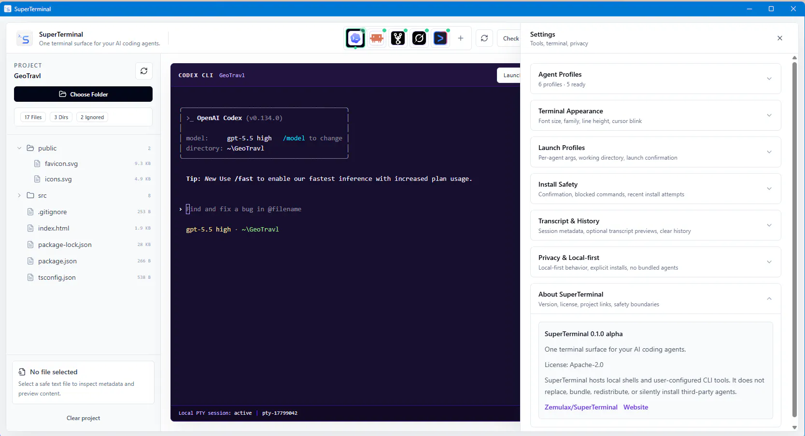Image resolution: width=805 pixels, height=436 pixels.
Task: Click the SuperTerminal 0.1.0 alpha heading
Action: (x=583, y=334)
